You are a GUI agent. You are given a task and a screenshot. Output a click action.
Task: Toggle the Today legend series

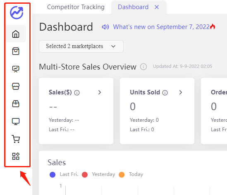coord(131,174)
